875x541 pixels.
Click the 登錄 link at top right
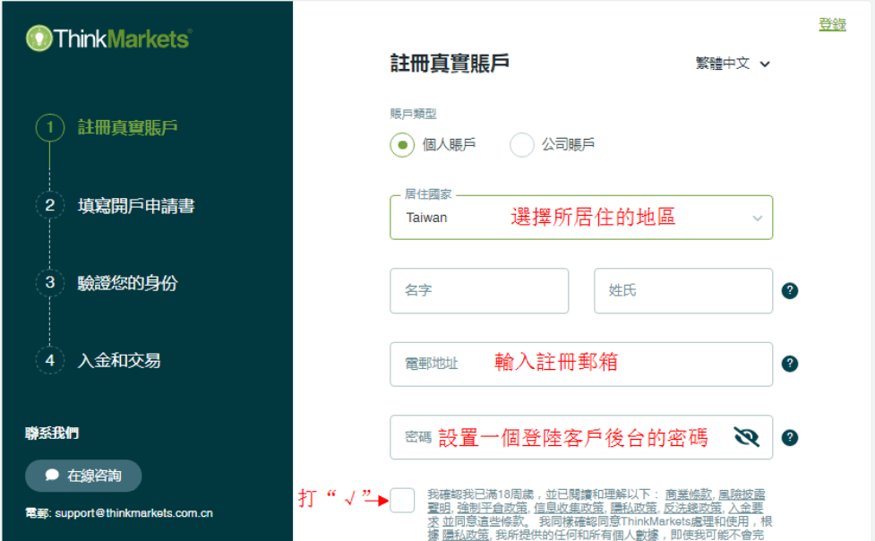832,24
